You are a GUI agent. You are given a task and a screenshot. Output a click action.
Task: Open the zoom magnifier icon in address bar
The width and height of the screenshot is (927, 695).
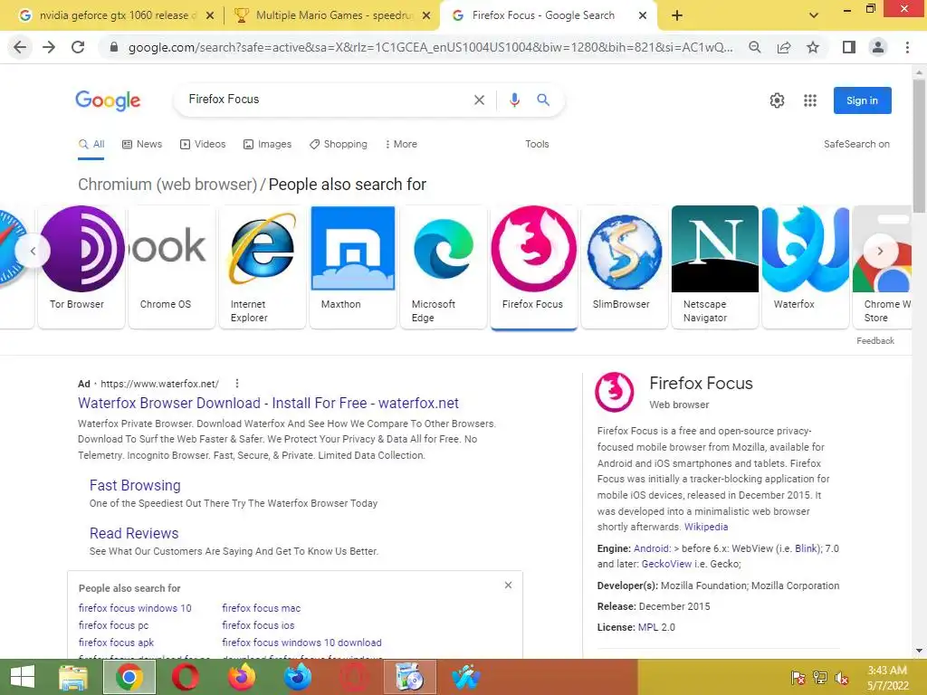point(754,47)
